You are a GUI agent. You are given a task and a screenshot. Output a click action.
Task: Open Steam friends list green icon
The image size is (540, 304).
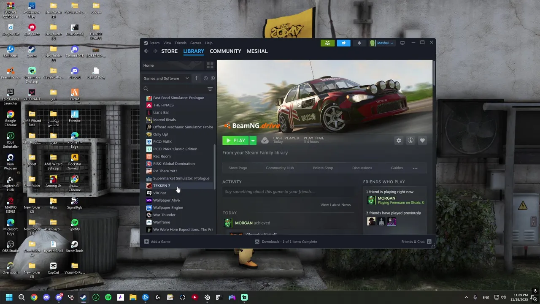(327, 43)
